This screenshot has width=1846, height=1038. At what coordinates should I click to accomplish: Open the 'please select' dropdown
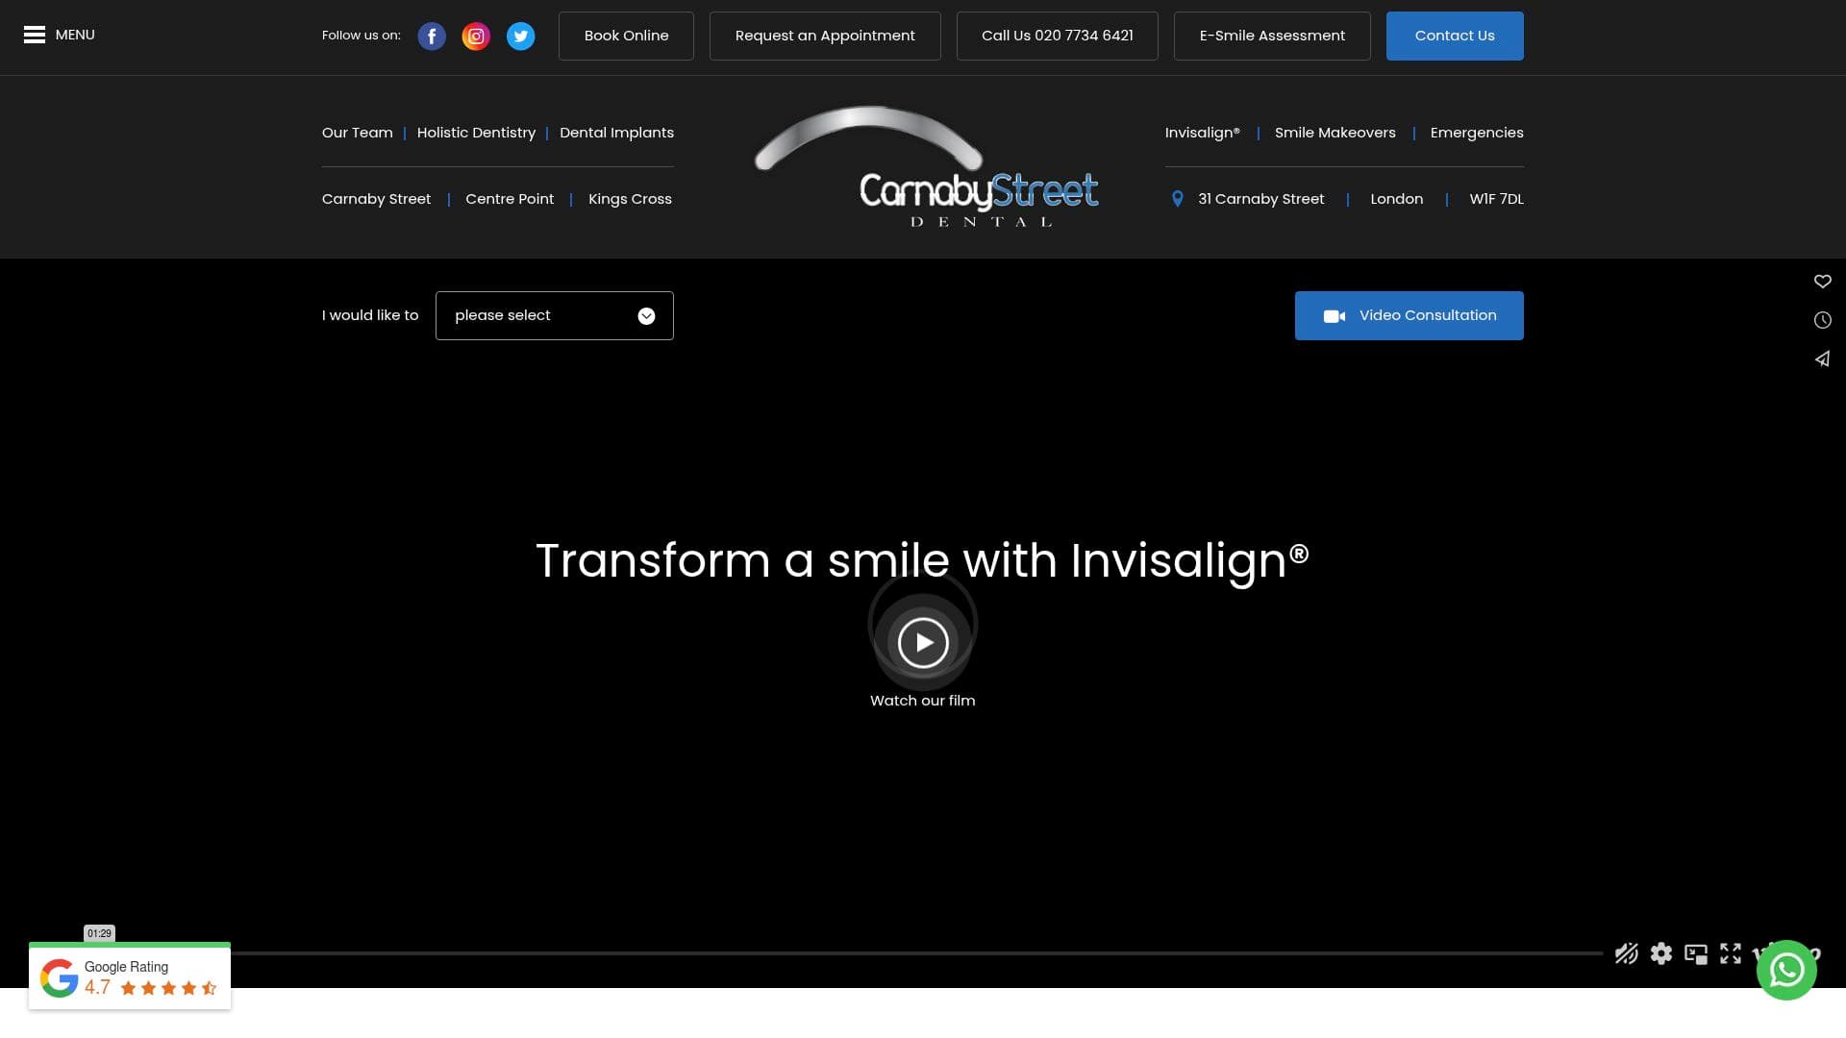pos(555,315)
